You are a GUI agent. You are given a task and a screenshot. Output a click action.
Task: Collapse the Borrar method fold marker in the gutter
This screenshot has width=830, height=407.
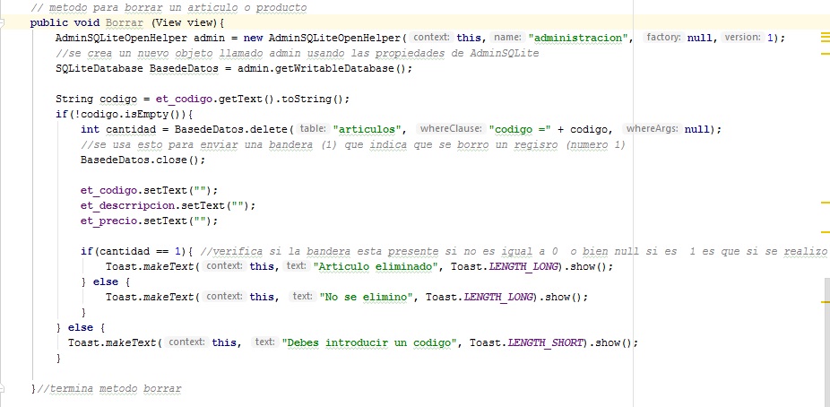click(x=21, y=22)
